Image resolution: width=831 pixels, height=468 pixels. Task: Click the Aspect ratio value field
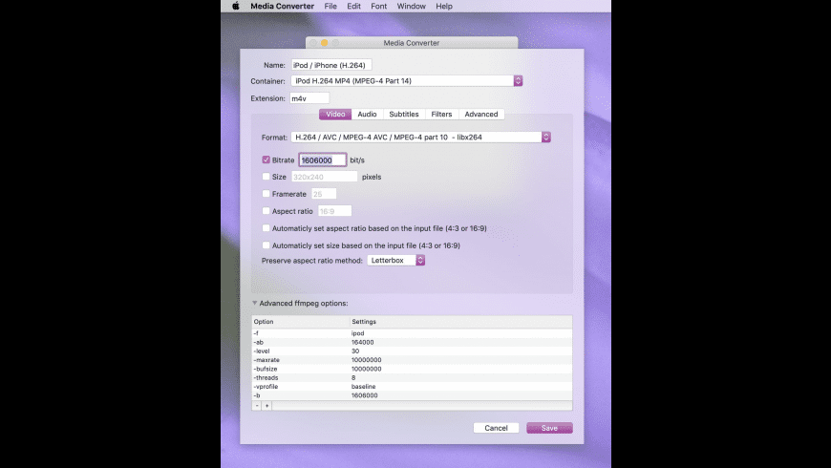pyautogui.click(x=334, y=210)
